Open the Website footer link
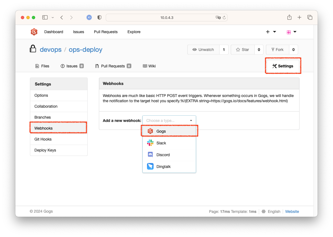This screenshot has height=237, width=333. (x=292, y=212)
